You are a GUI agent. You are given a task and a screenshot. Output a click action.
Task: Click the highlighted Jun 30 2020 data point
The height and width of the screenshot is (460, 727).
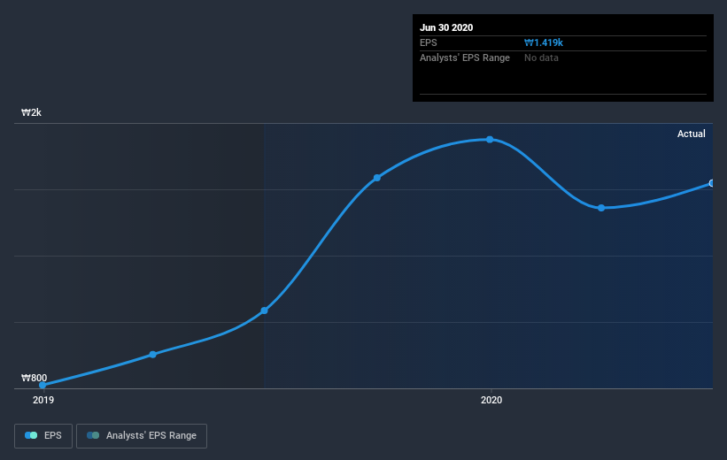pos(711,183)
